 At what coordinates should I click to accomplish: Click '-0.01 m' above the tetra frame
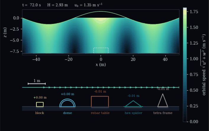(163, 89)
